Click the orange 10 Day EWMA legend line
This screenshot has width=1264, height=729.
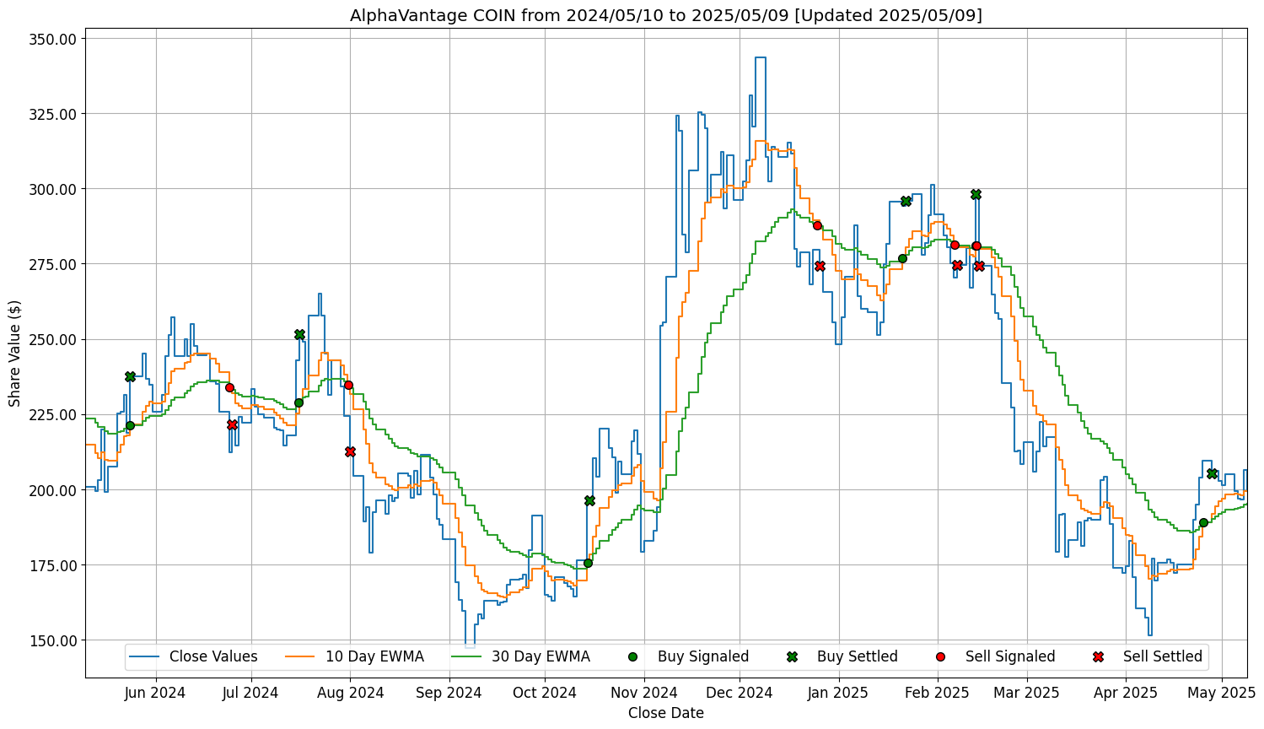tap(302, 657)
